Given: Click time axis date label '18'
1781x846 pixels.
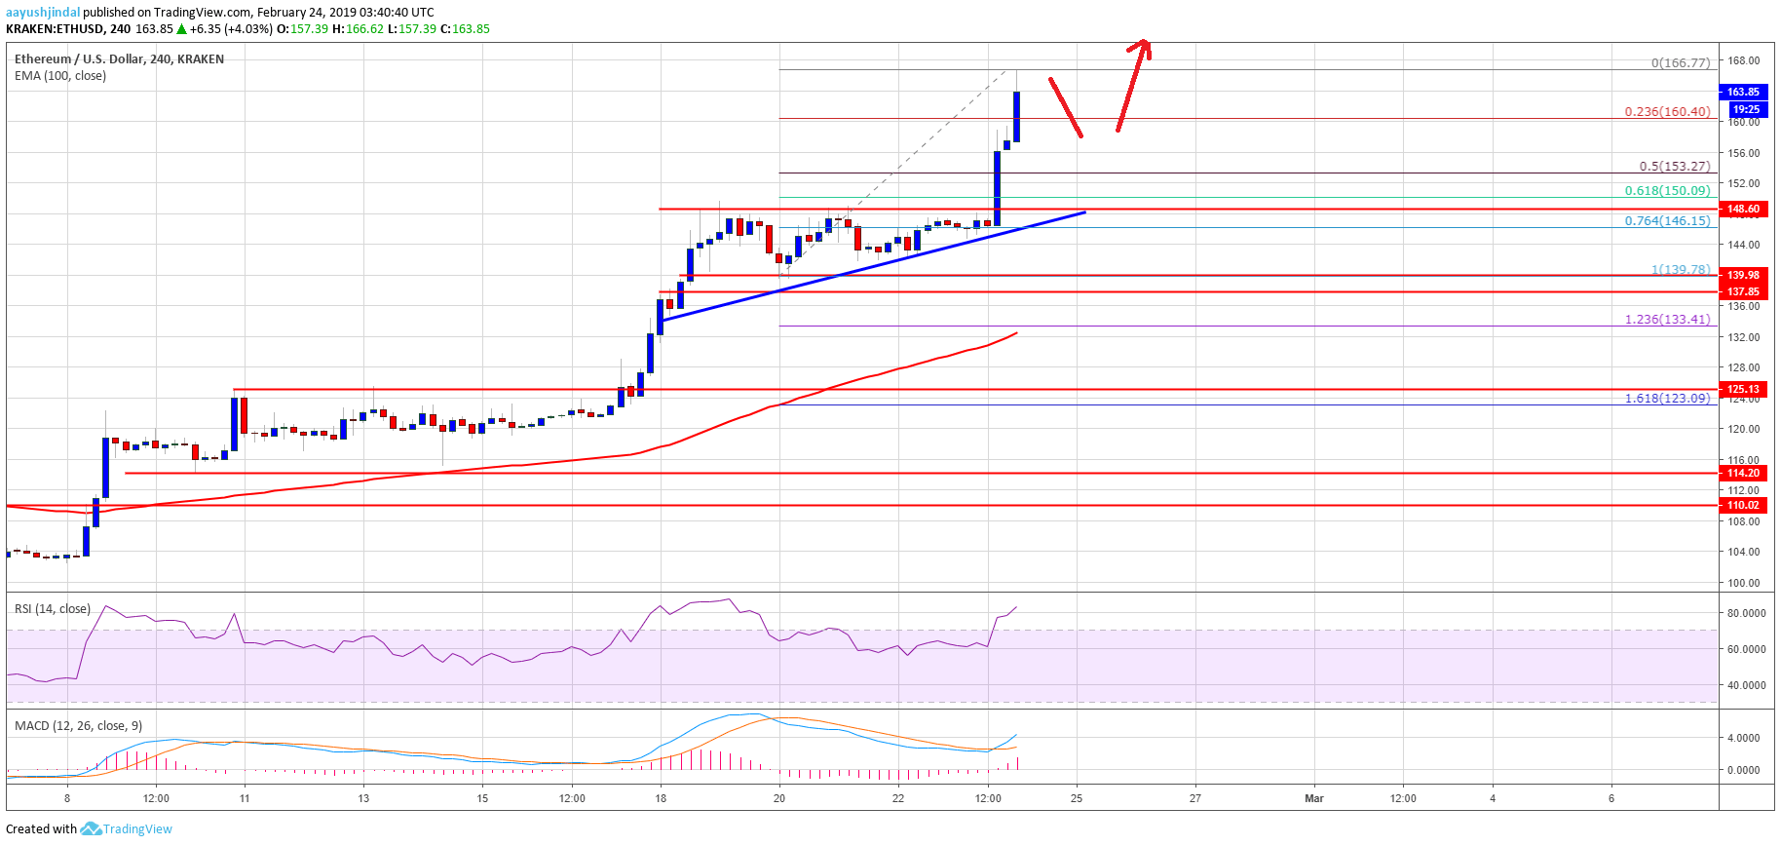Looking at the screenshot, I should click(661, 798).
